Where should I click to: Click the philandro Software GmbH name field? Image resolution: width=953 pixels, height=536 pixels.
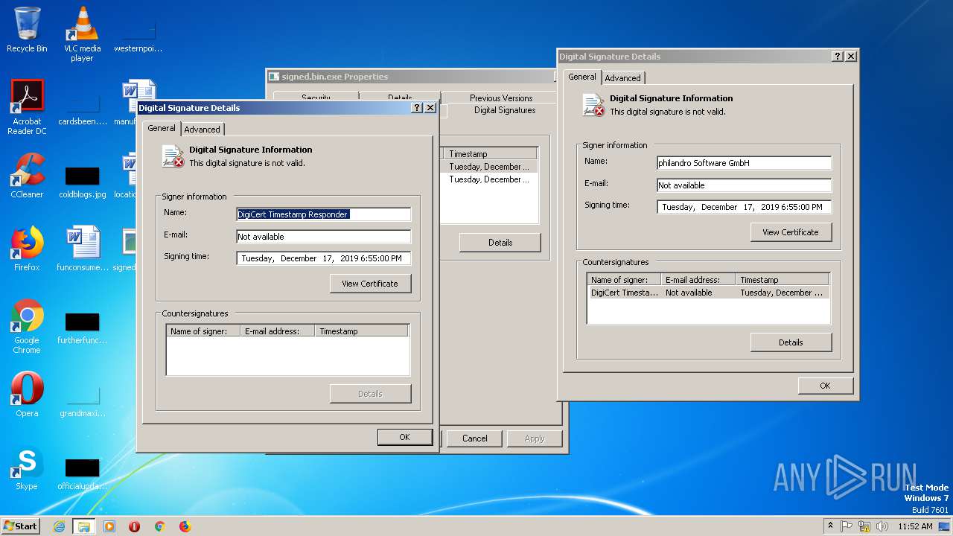pos(745,163)
